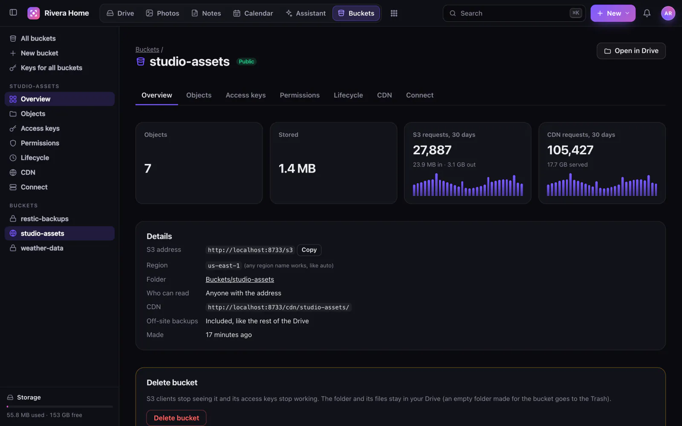Copy the S3 address

tap(309, 250)
